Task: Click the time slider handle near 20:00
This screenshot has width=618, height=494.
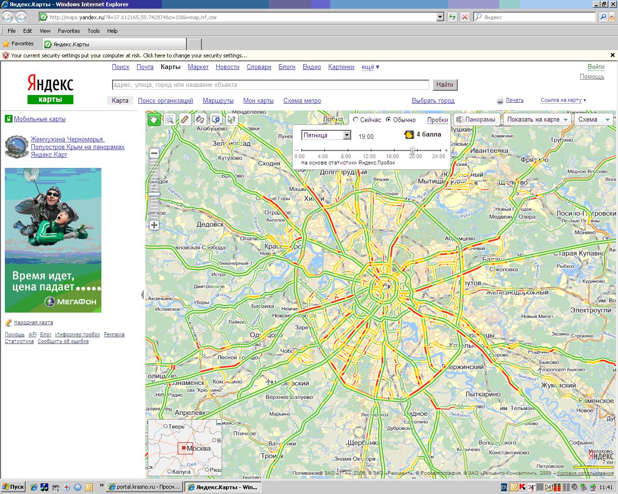Action: pos(412,151)
